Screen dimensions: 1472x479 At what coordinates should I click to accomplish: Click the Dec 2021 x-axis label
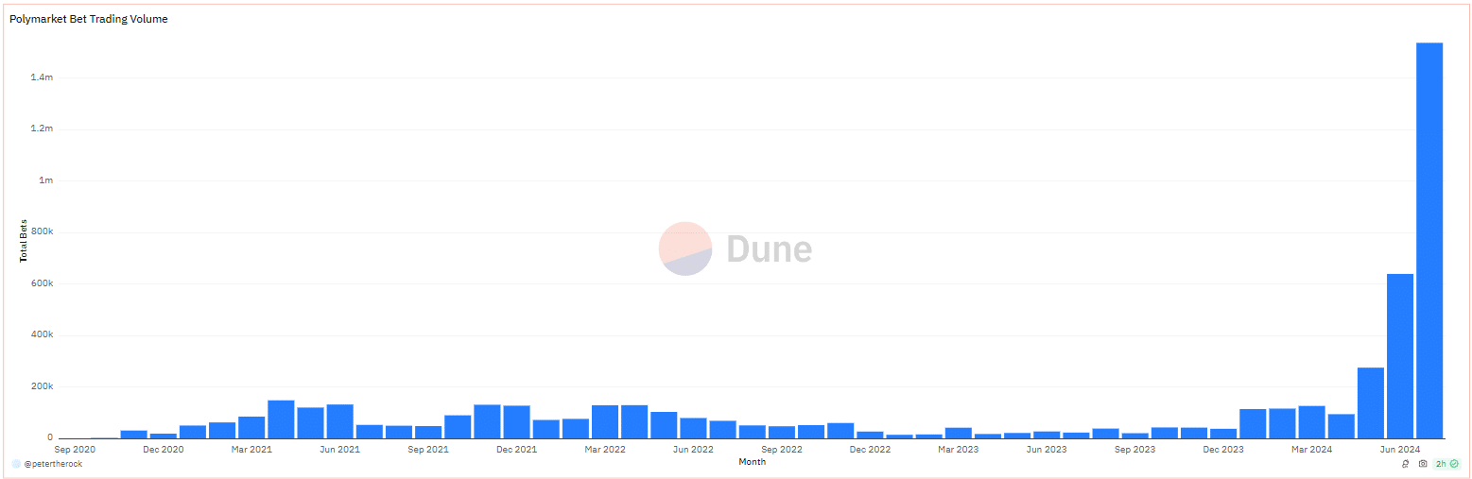tap(517, 450)
